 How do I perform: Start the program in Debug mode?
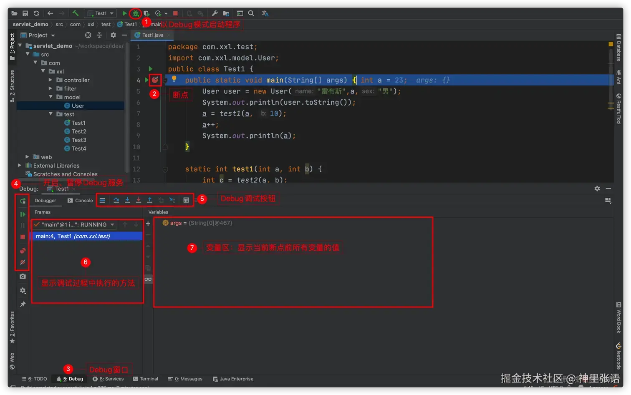(136, 13)
